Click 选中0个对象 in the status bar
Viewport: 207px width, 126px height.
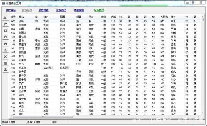(34, 122)
